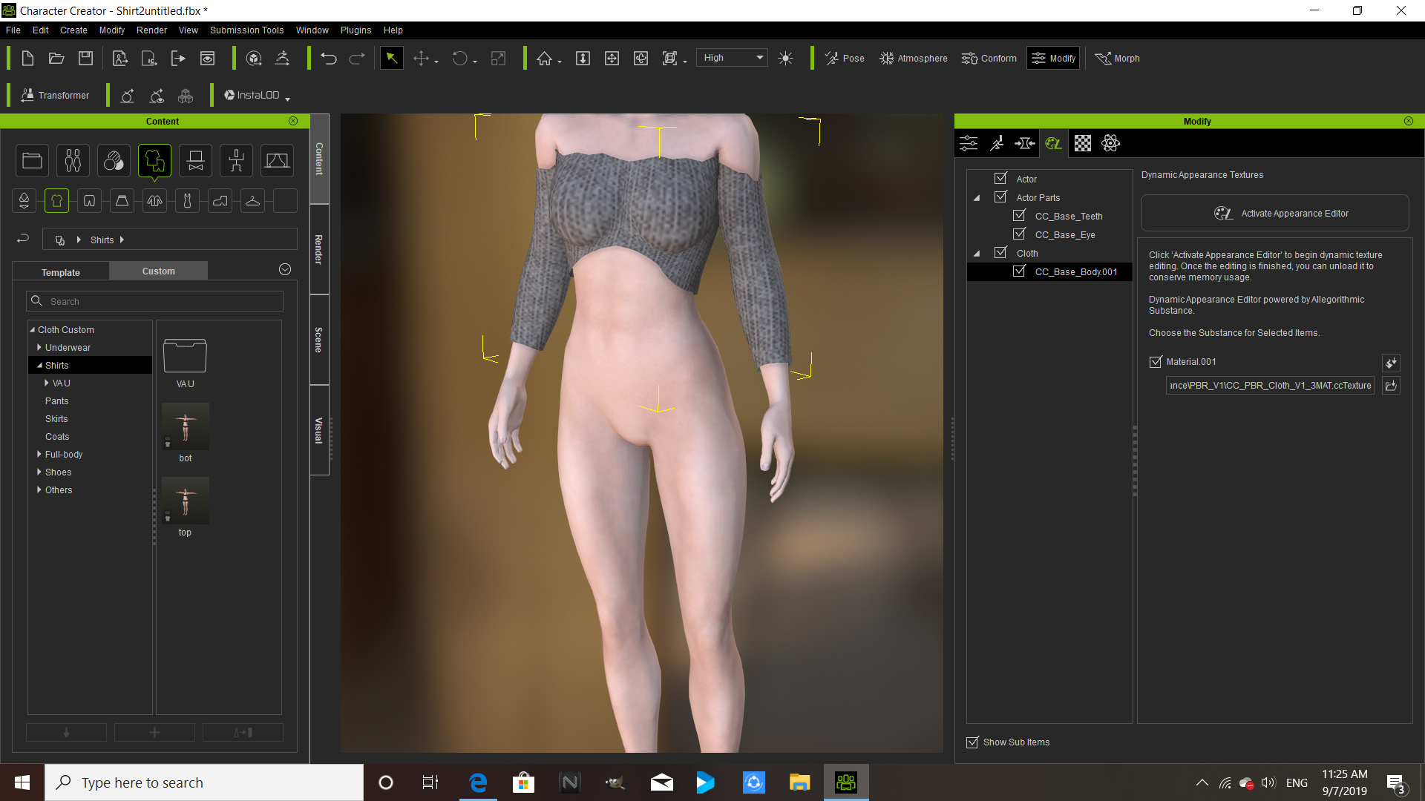
Task: Click export icon beside ccTexture path
Action: tap(1392, 386)
